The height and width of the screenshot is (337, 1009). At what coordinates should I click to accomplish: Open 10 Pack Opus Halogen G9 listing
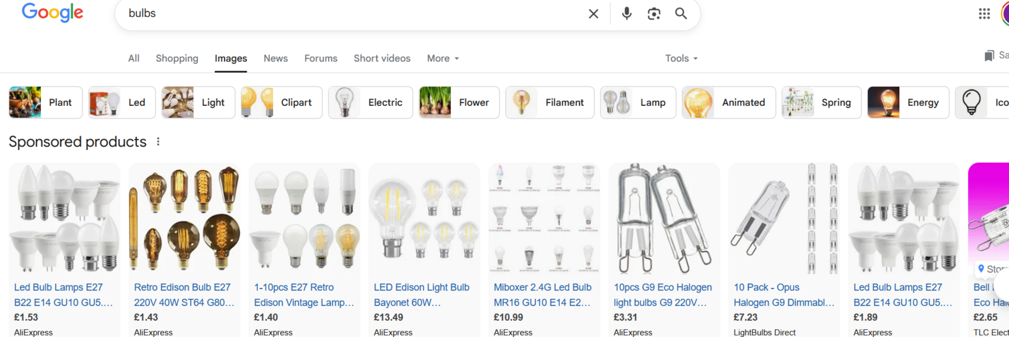coord(783,294)
